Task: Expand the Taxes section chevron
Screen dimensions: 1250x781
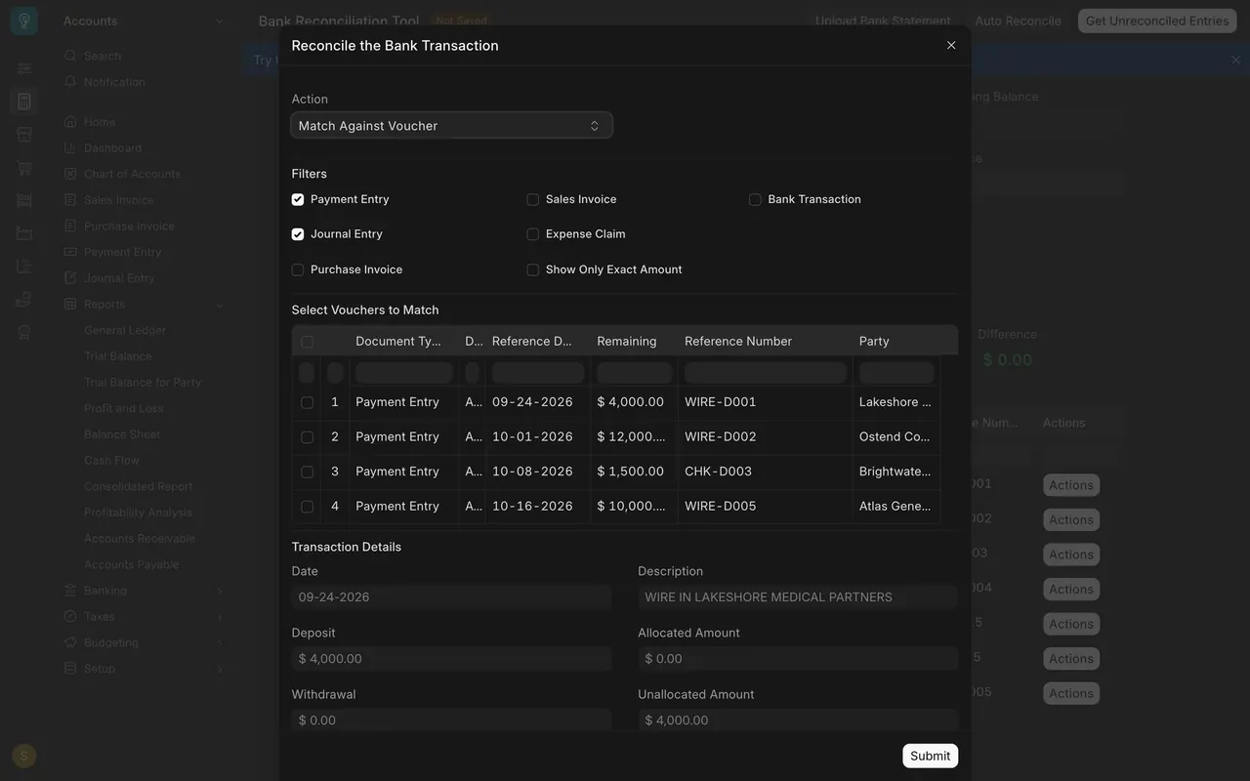Action: pyautogui.click(x=220, y=617)
